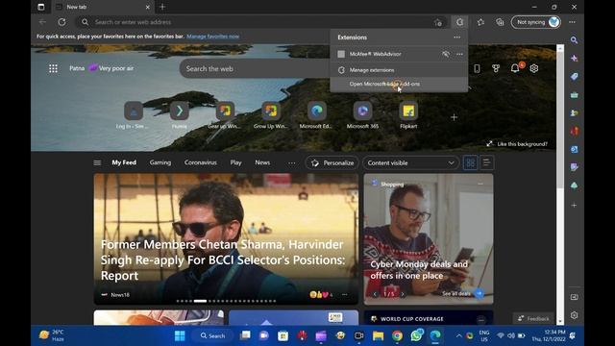Add this page to favorites icon
The image size is (615, 346).
438,23
